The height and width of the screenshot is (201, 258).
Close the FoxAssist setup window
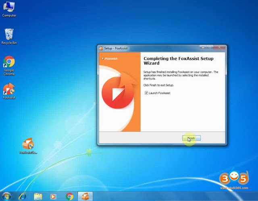[x=219, y=48]
